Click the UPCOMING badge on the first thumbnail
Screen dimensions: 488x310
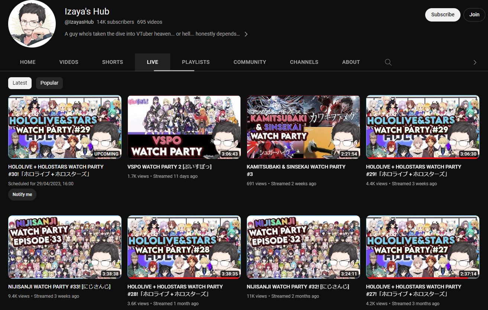(106, 154)
